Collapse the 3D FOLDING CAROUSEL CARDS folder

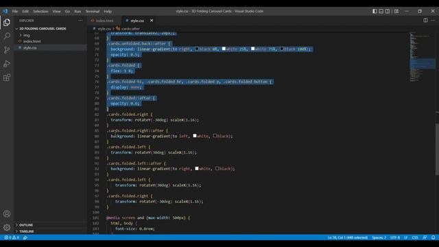pos(43,29)
